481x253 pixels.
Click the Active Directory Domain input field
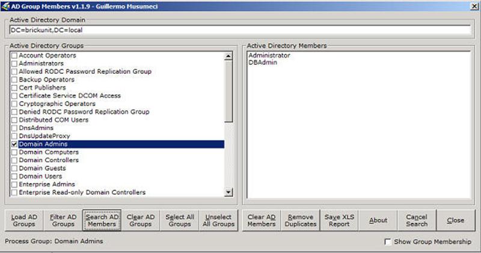click(240, 30)
